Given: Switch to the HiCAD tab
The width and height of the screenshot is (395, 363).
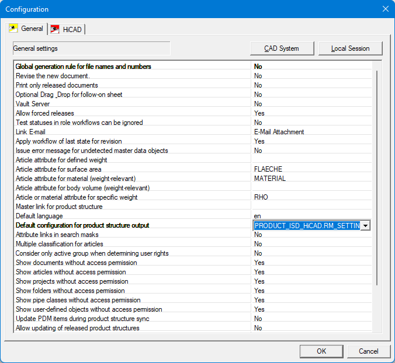Looking at the screenshot, I should coord(66,29).
